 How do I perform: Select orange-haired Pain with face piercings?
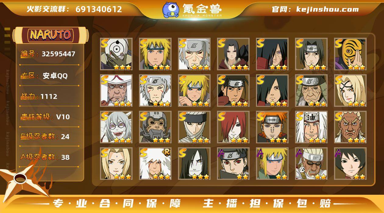272,127
